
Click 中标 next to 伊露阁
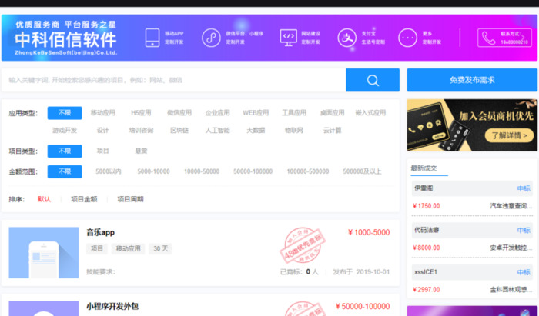pyautogui.click(x=524, y=188)
